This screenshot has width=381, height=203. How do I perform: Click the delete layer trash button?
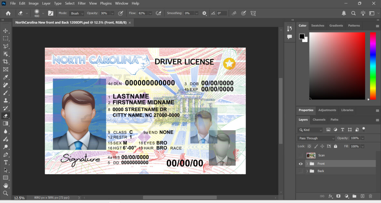pos(370,196)
